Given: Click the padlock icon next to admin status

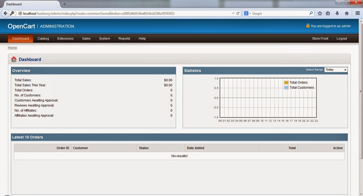Looking at the screenshot, I should click(308, 26).
